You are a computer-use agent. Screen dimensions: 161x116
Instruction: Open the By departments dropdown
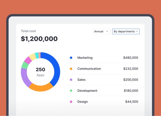(x=126, y=31)
